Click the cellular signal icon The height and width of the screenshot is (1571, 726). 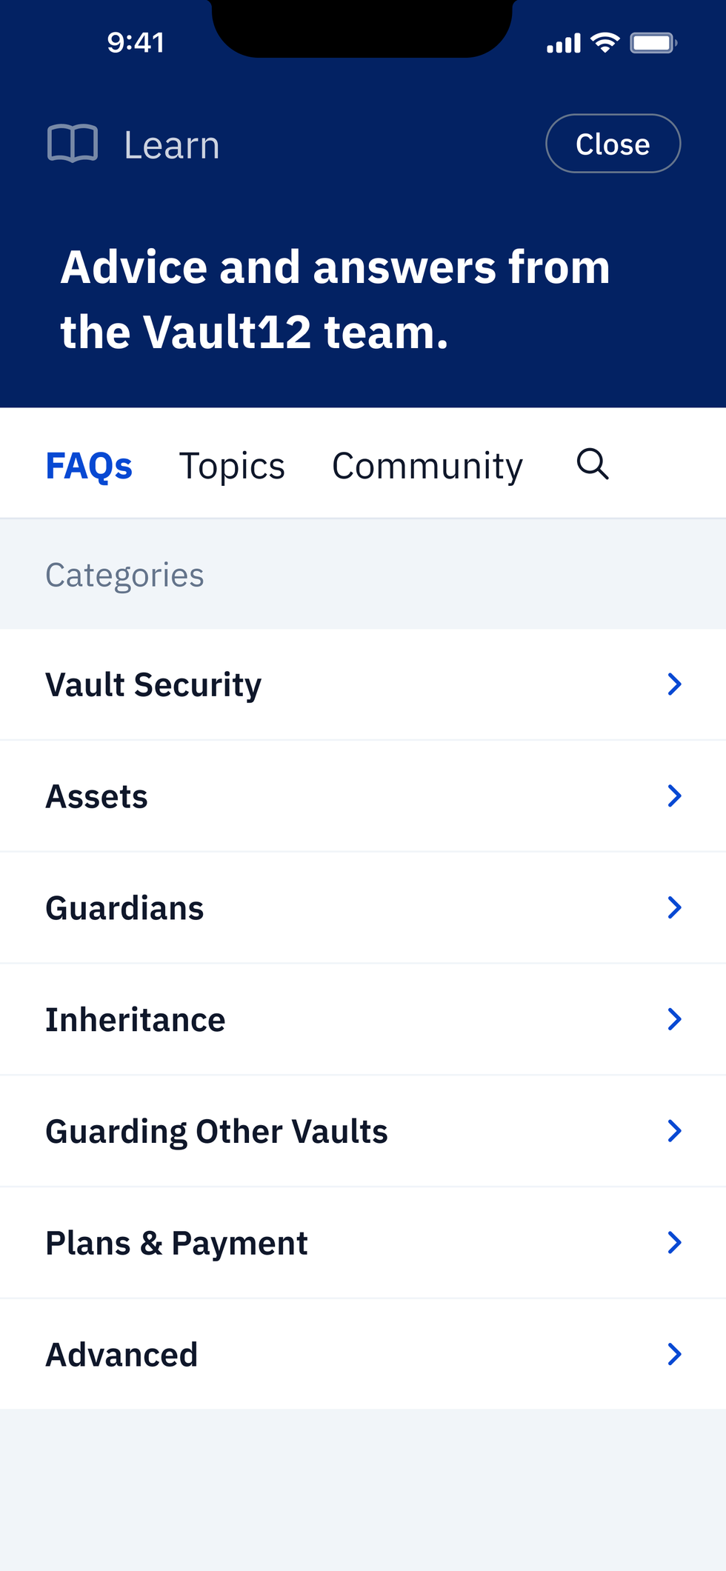(x=562, y=42)
